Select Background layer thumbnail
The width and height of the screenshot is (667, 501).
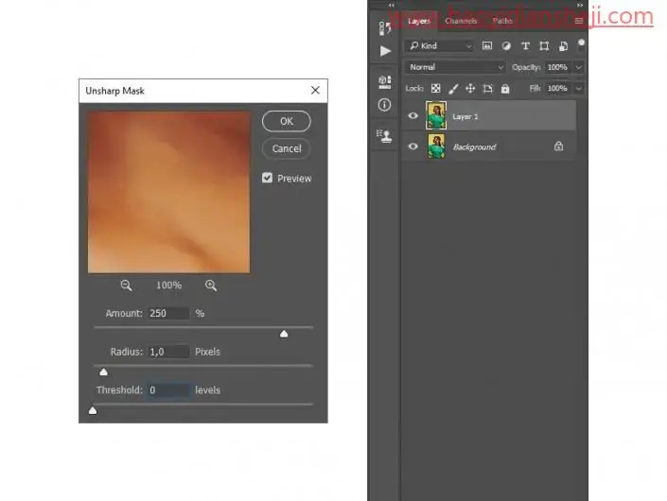pyautogui.click(x=436, y=147)
